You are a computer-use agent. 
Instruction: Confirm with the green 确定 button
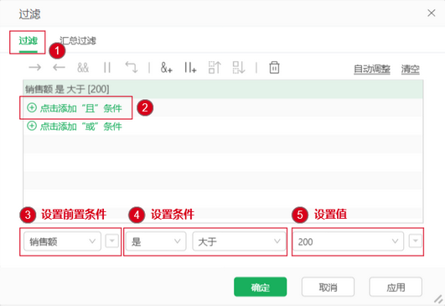pos(261,287)
